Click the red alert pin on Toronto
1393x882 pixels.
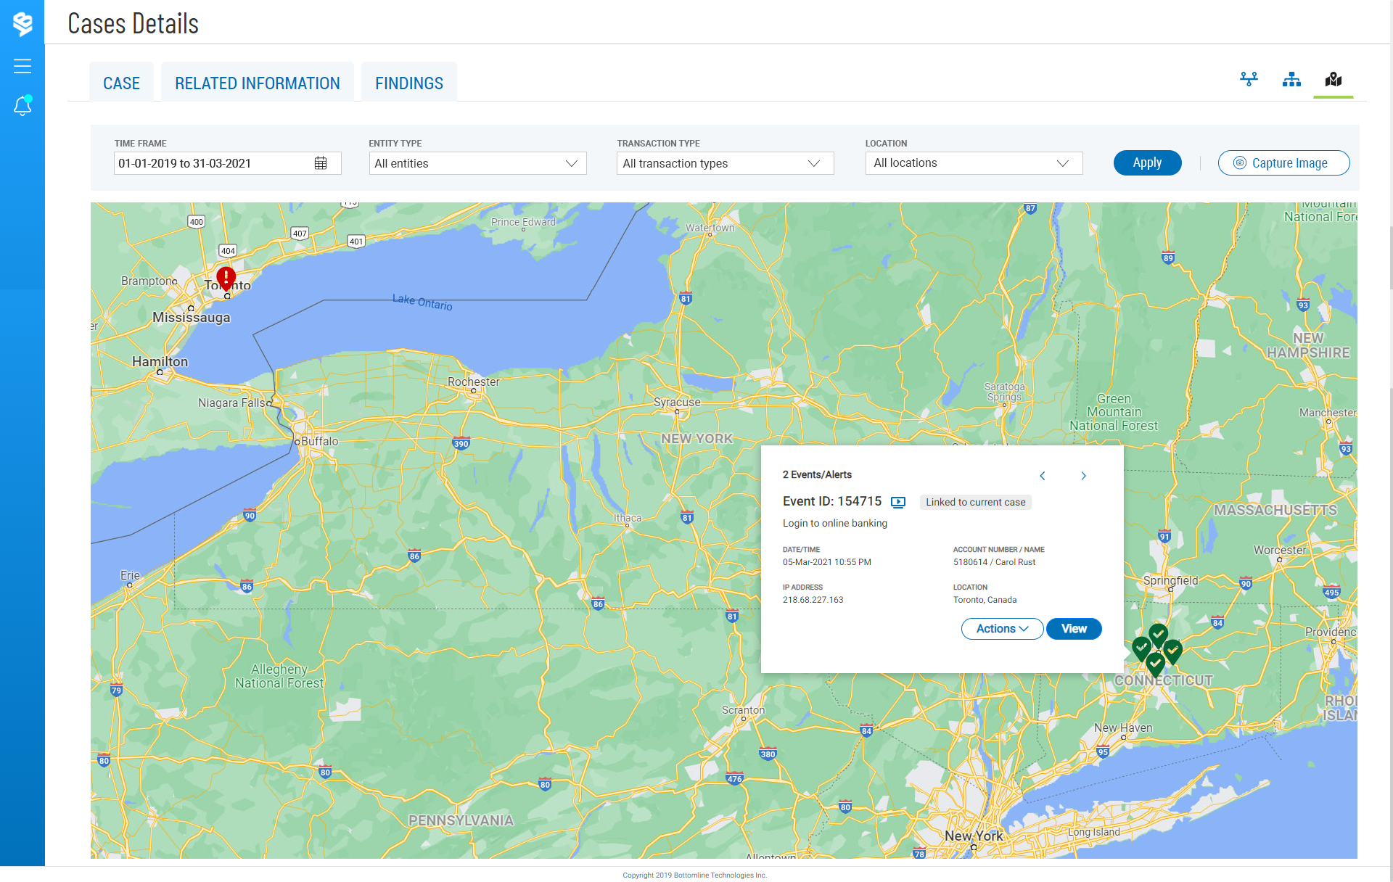click(226, 278)
